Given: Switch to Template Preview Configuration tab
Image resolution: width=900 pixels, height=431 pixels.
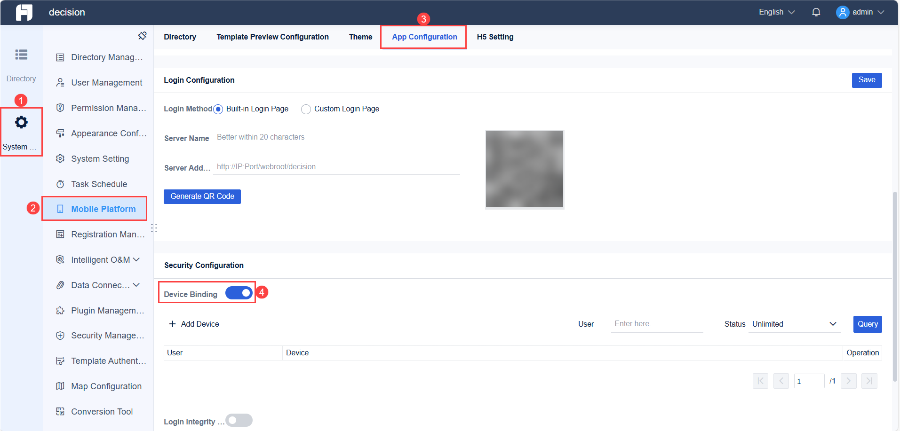Looking at the screenshot, I should tap(273, 37).
